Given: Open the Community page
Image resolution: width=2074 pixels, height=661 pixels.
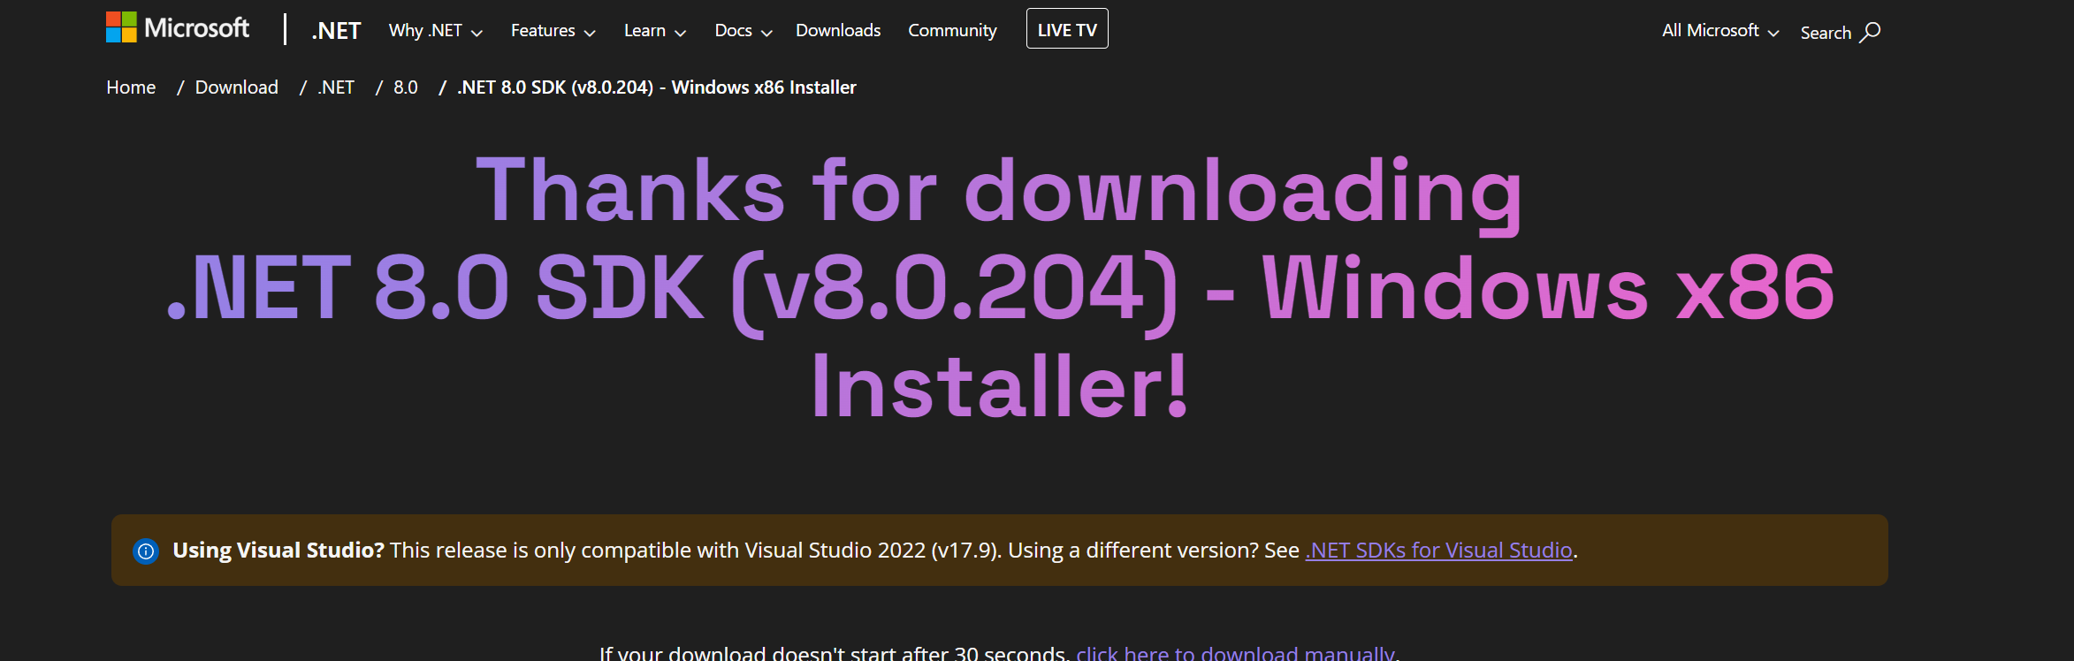Looking at the screenshot, I should (x=952, y=31).
